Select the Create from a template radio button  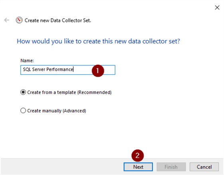click(23, 92)
